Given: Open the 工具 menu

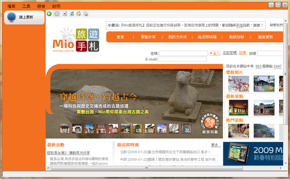Looking at the screenshot, I should click(26, 6).
